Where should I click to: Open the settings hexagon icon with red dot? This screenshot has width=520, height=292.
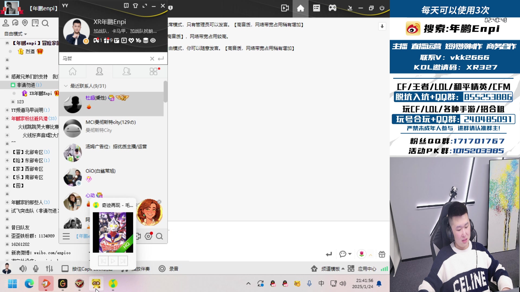(x=148, y=236)
